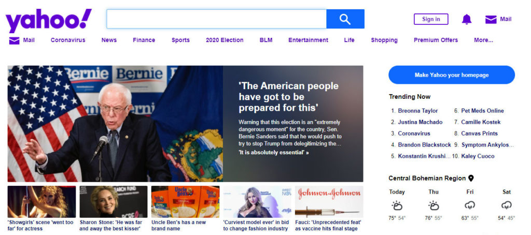Select the Kaley Cuoco trending link

[478, 156]
